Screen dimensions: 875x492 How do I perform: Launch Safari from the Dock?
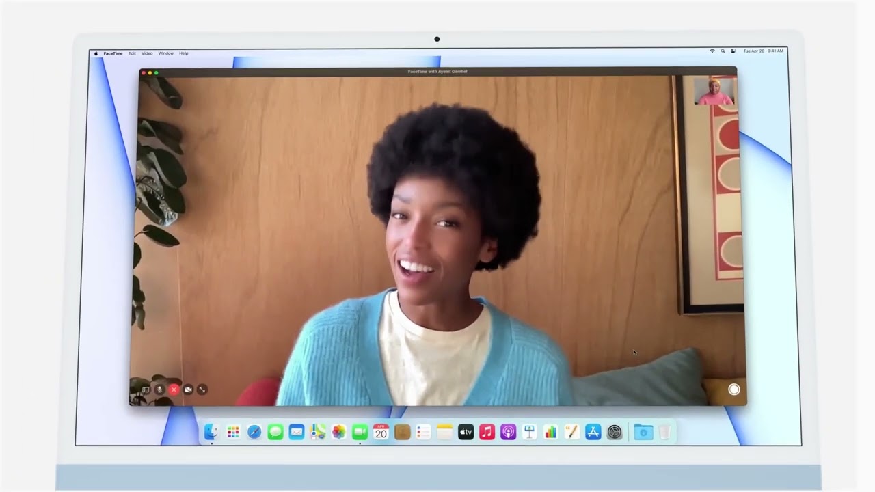click(254, 432)
